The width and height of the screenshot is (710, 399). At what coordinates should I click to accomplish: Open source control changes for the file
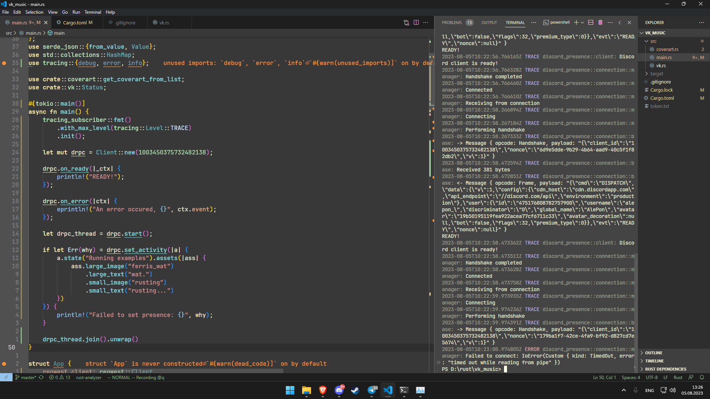tap(406, 23)
